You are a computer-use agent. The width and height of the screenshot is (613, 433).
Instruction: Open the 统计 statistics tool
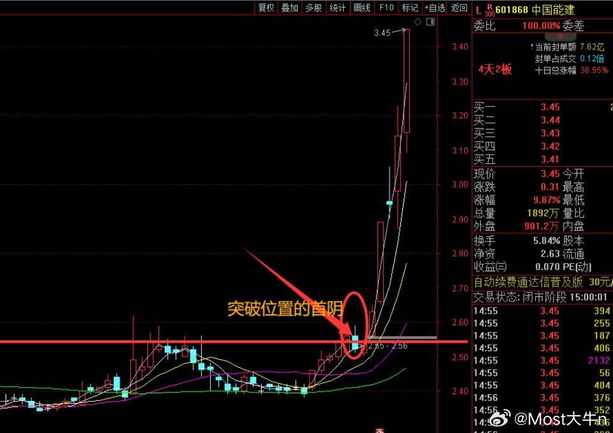click(337, 8)
